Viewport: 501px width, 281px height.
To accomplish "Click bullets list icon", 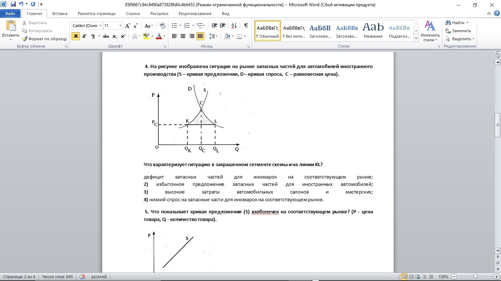I will click(x=174, y=26).
